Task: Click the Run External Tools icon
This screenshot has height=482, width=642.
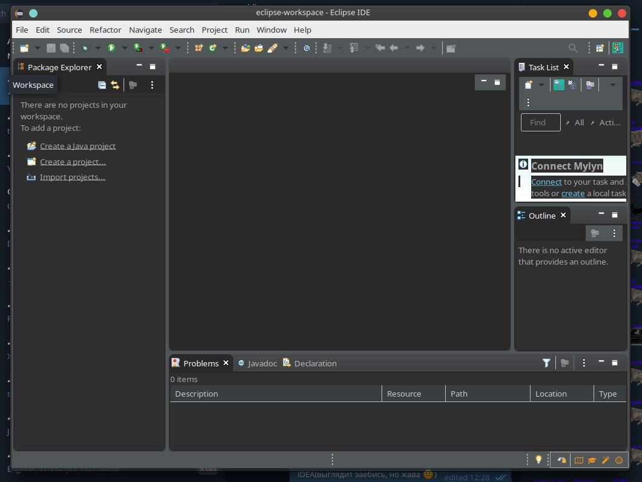Action: (x=165, y=48)
